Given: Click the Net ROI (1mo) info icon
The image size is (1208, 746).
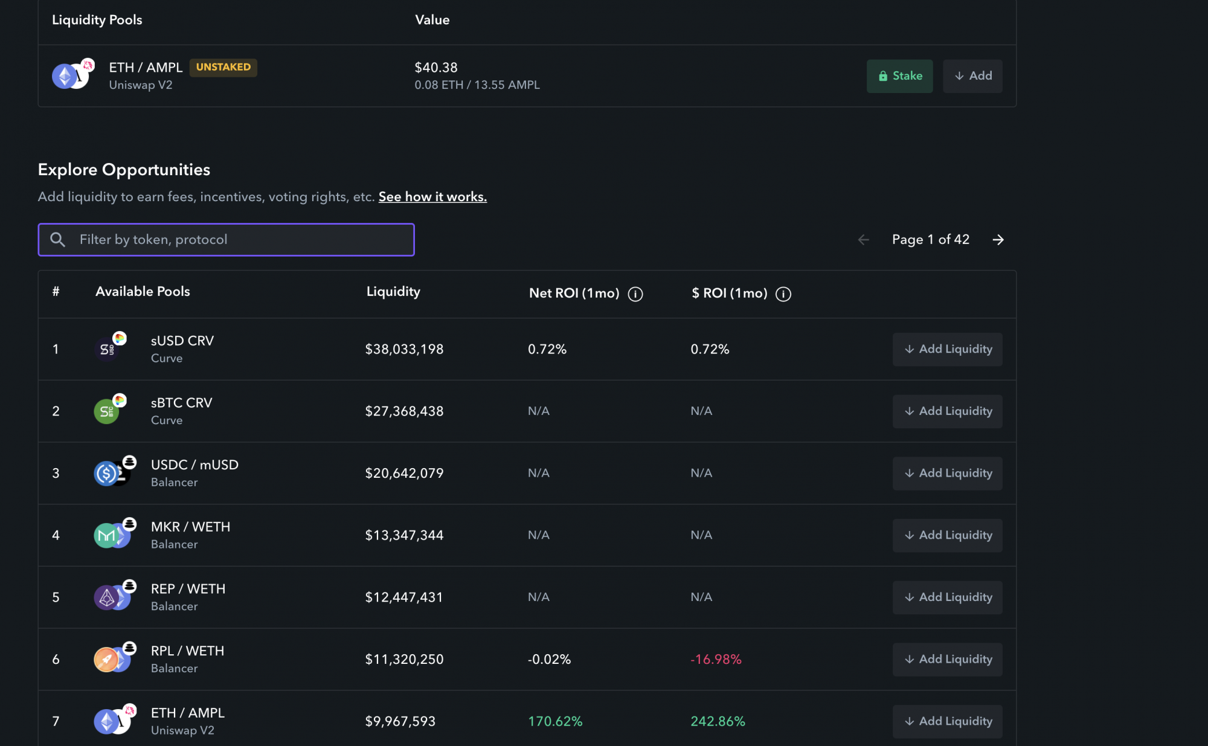Looking at the screenshot, I should pyautogui.click(x=635, y=294).
